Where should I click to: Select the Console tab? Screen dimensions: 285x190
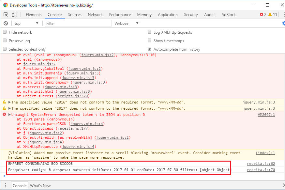[55, 15]
